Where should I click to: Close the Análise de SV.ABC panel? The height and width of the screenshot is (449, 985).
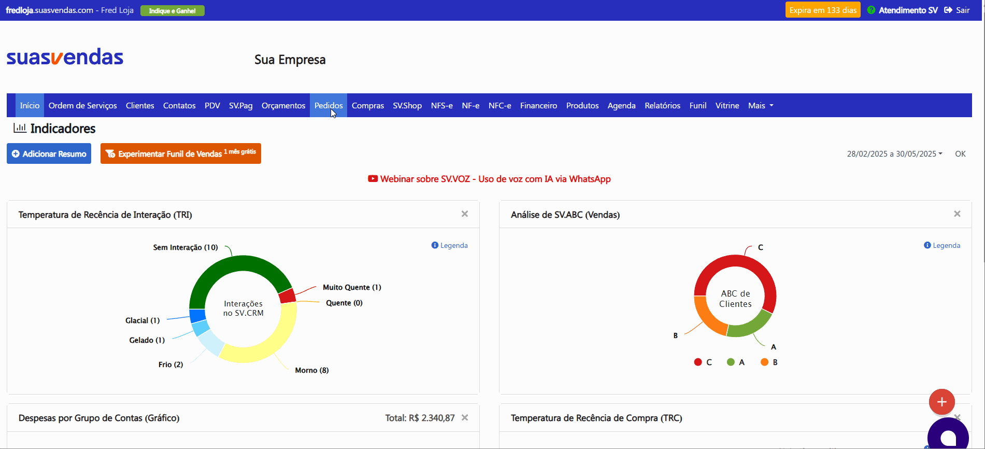(x=957, y=214)
